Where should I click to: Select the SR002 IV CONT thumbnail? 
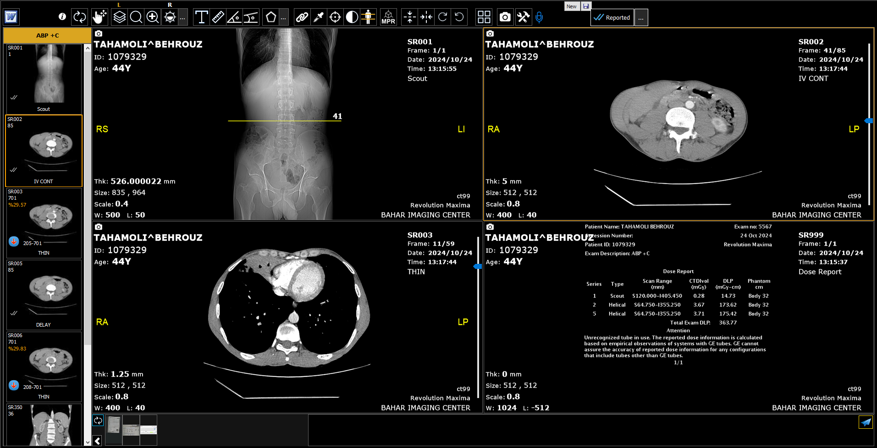[44, 151]
